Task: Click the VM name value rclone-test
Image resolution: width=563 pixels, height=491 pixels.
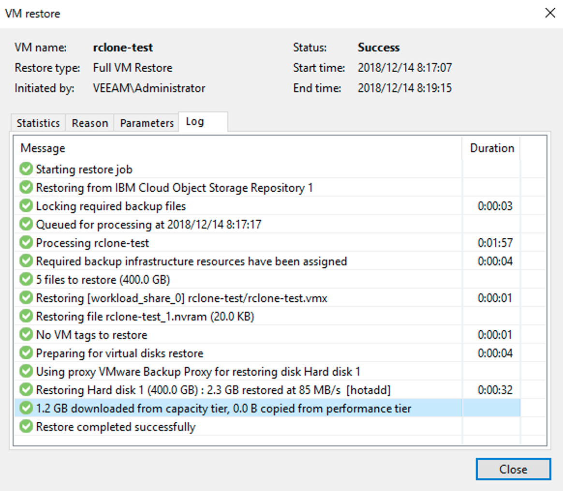Action: (x=123, y=47)
